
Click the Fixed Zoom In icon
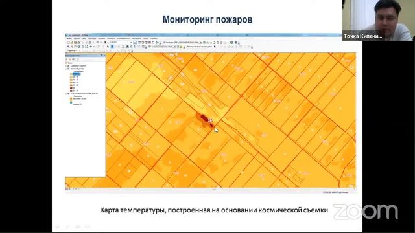83,47
